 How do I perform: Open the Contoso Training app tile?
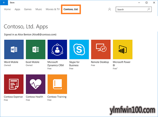(57, 84)
